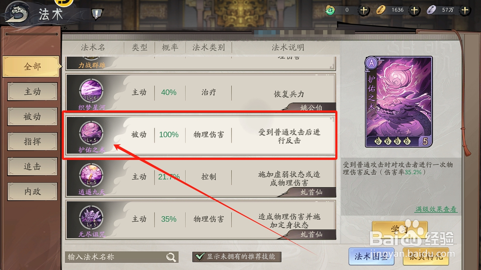This screenshot has width=481, height=270.
Task: Select the 内政 category tab
Action: (x=32, y=191)
